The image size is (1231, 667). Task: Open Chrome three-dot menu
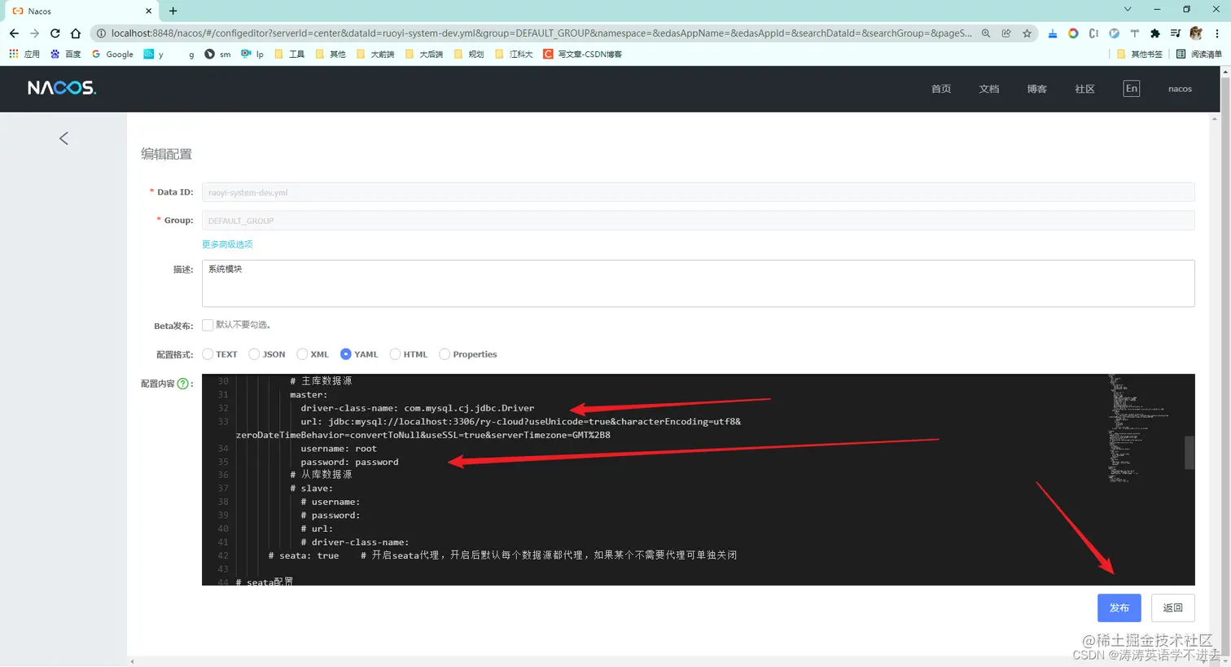[x=1217, y=33]
